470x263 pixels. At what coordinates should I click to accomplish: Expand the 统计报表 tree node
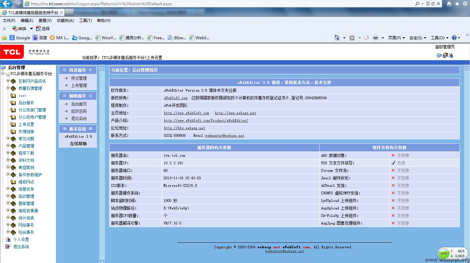pos(8,218)
